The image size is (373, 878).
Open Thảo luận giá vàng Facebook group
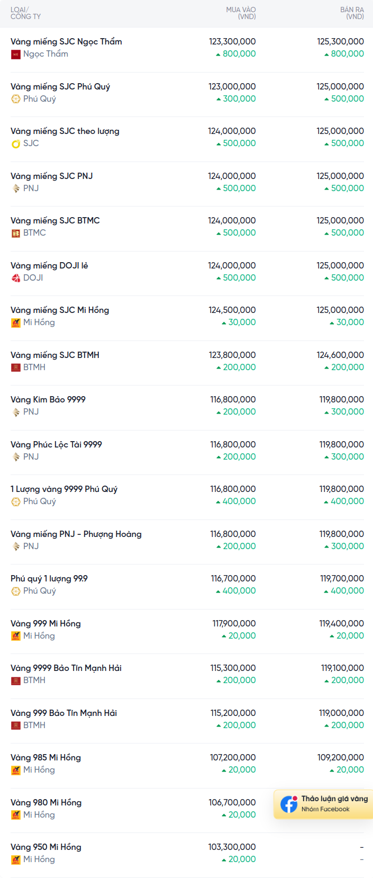coord(323,804)
